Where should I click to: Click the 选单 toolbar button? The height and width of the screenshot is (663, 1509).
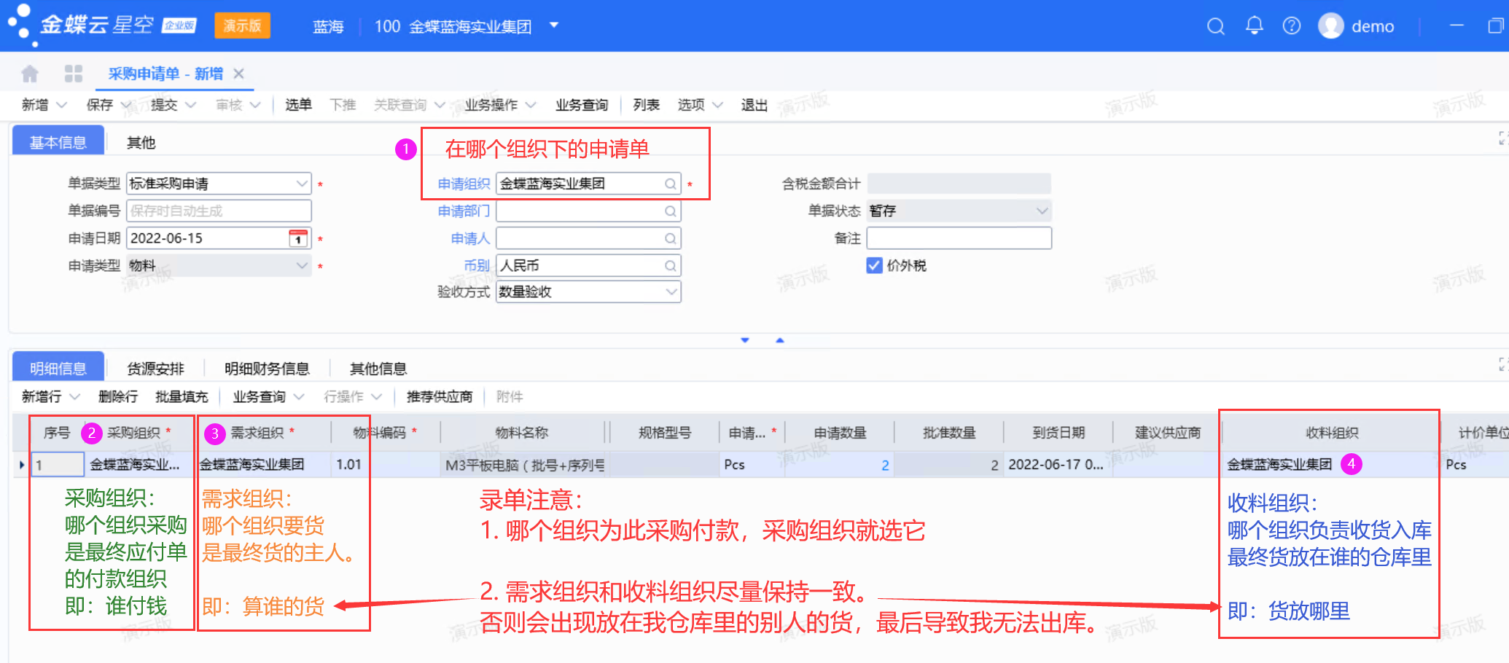[298, 105]
